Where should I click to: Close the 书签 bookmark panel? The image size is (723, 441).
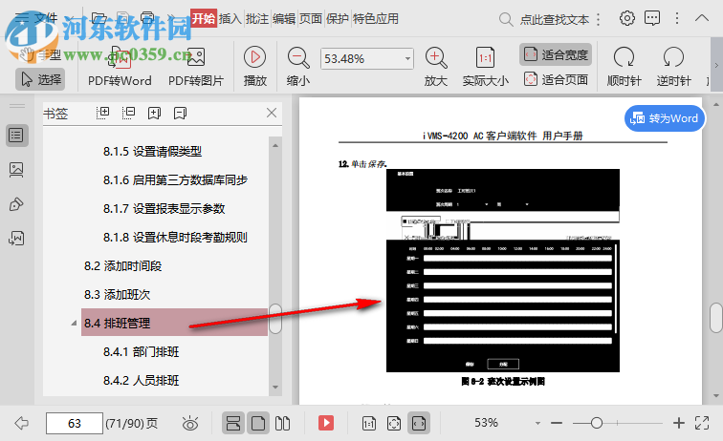pyautogui.click(x=272, y=113)
